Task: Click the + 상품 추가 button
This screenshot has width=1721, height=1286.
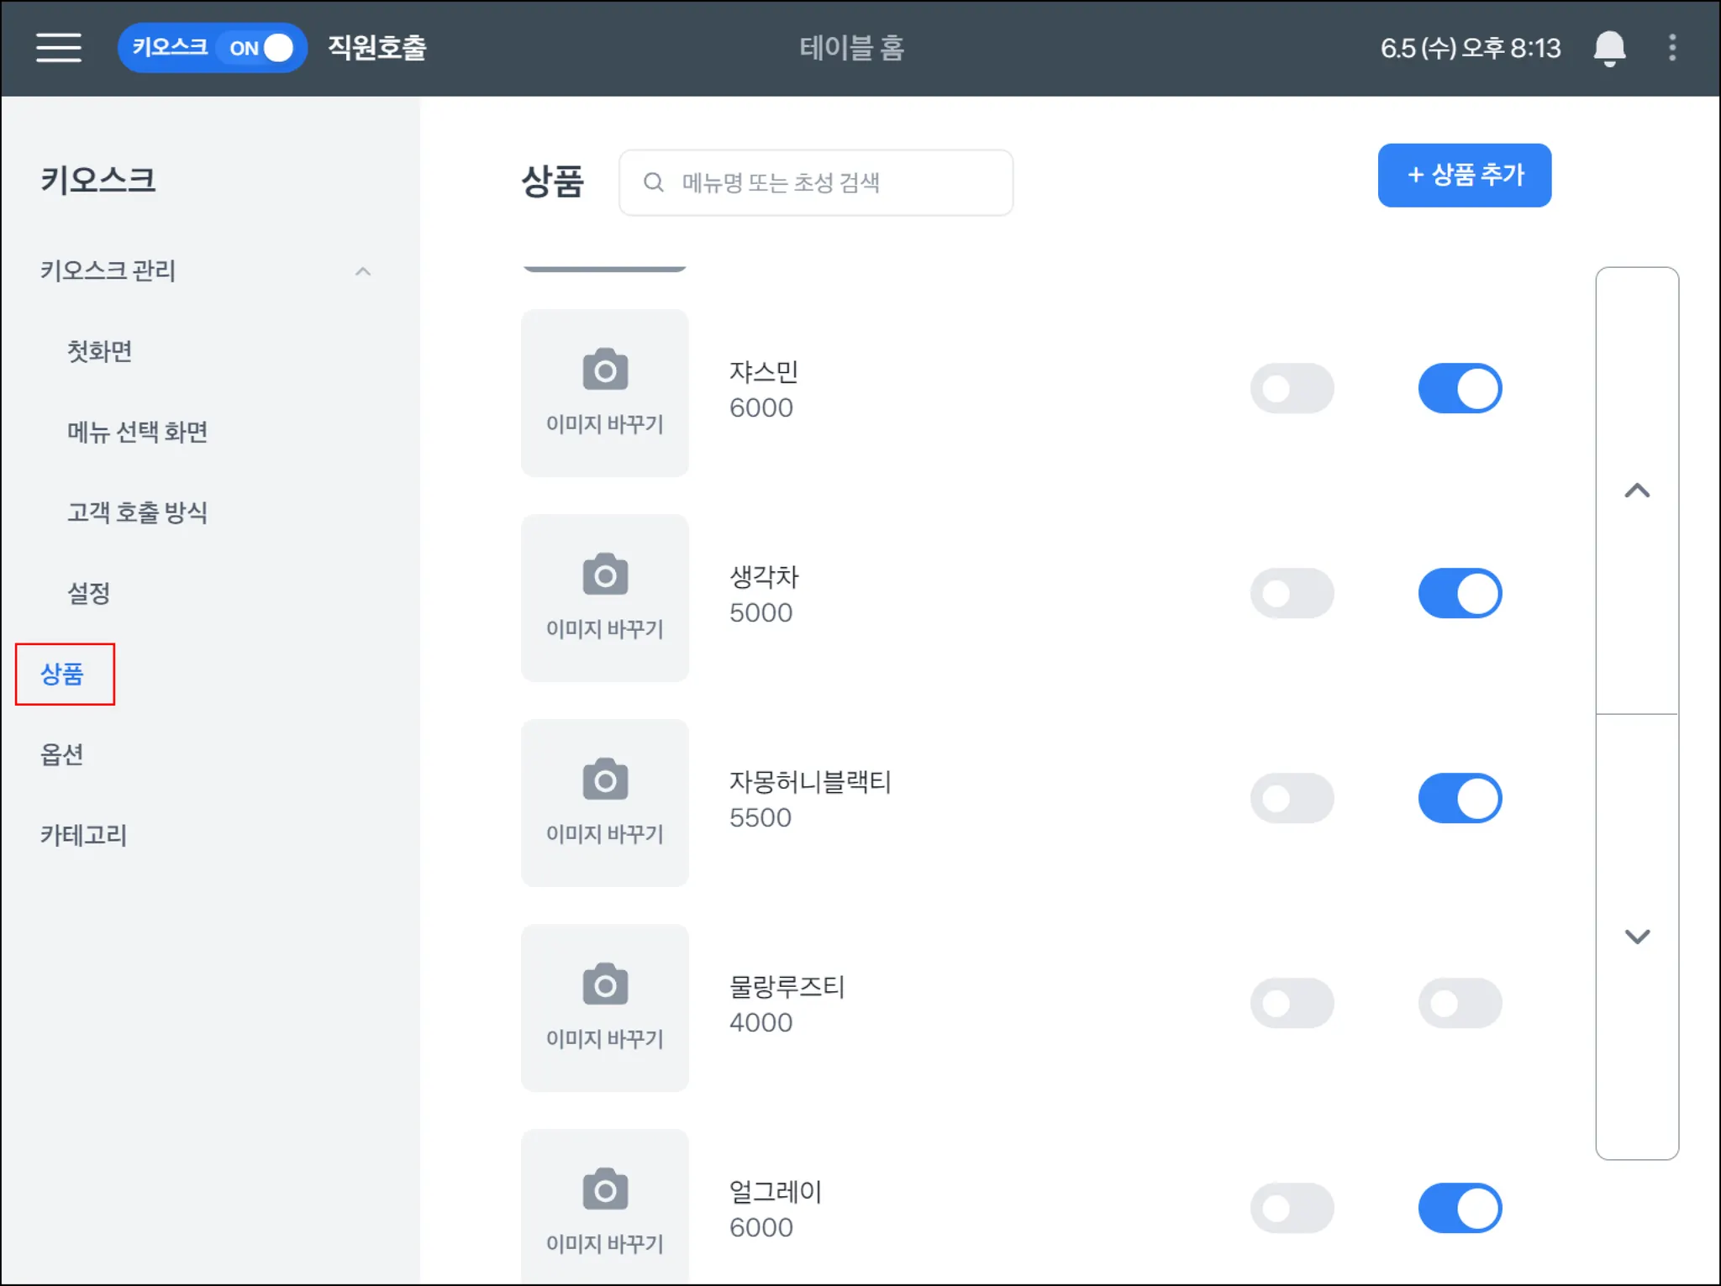Action: coord(1464,175)
